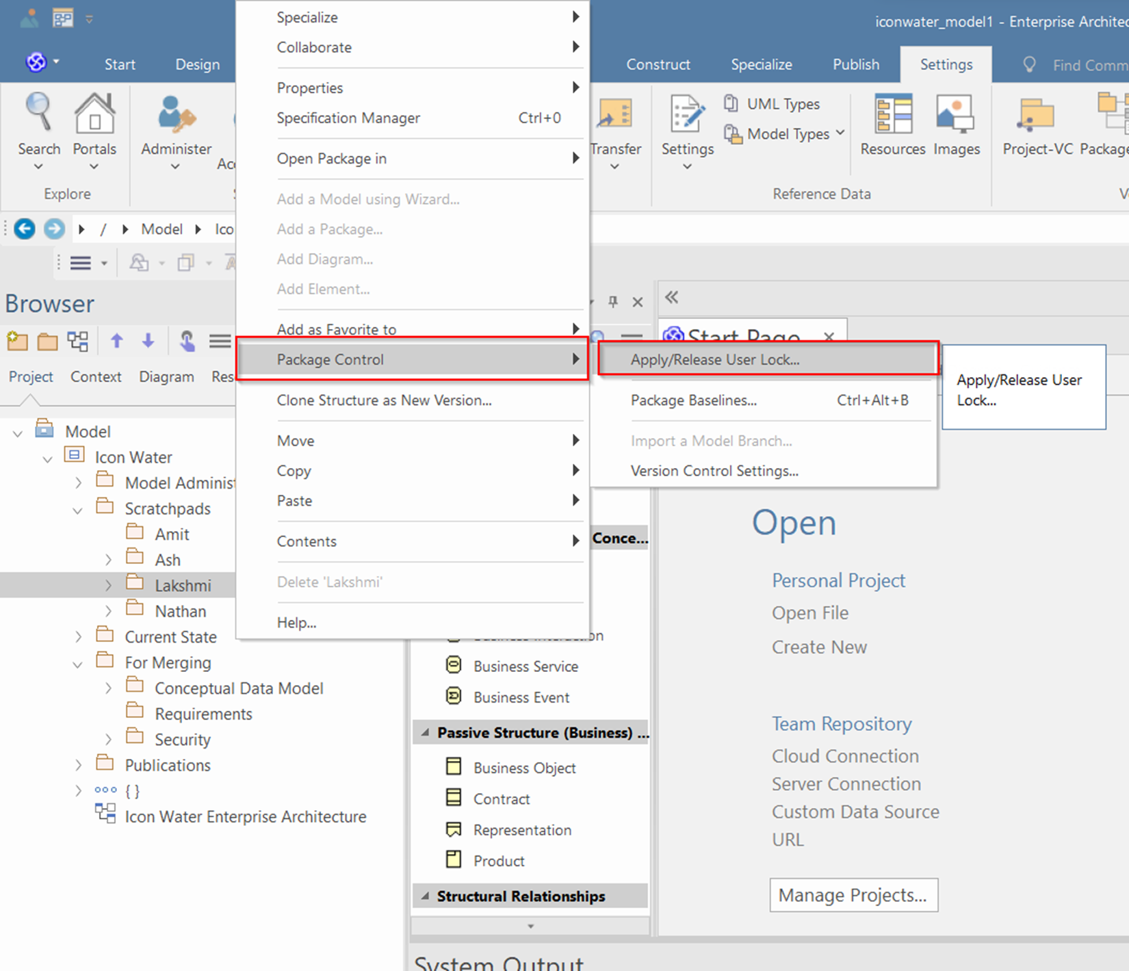Choose Clone Structure as New Version...
The width and height of the screenshot is (1129, 971).
(x=412, y=400)
